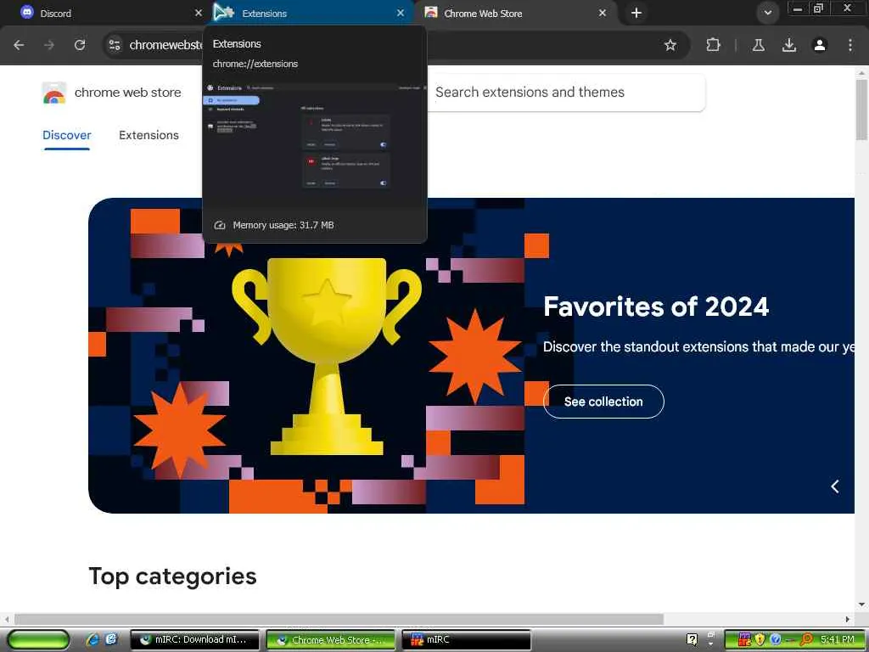Open mIRC: Download mIRC taskbar window

coord(194,640)
